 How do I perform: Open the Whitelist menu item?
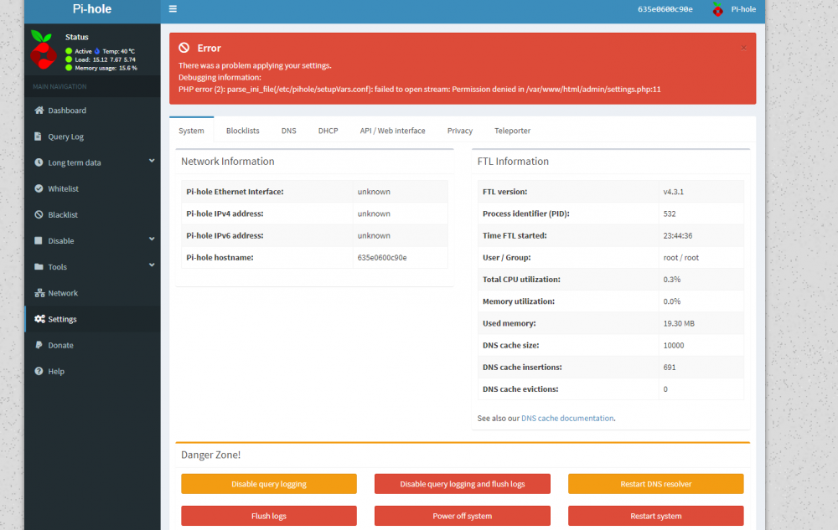[92, 188]
